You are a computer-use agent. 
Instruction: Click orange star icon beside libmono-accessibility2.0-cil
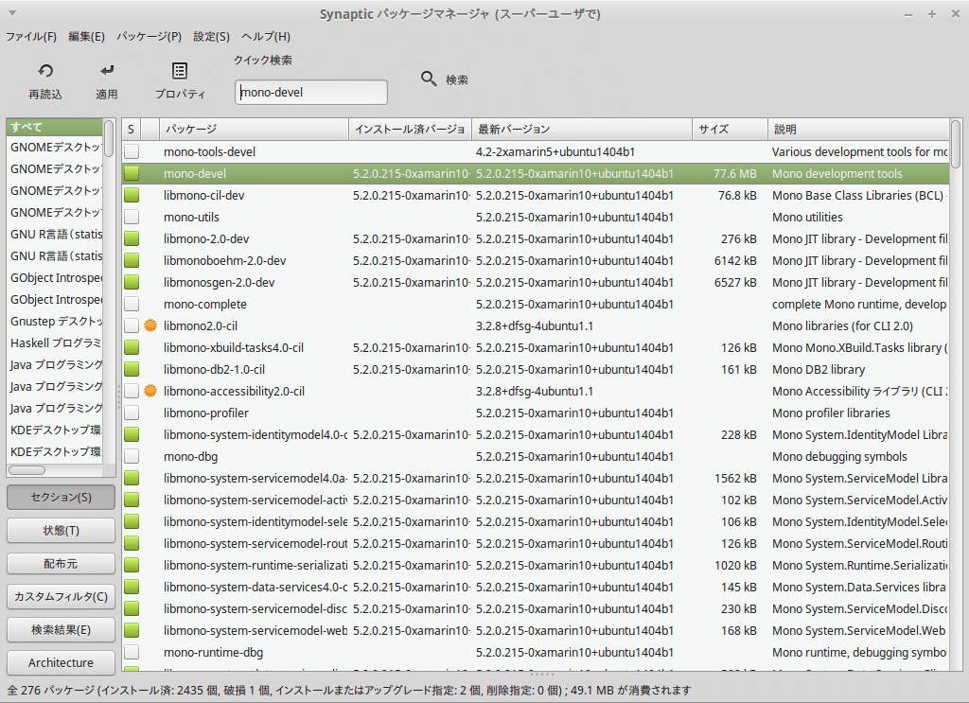coord(150,391)
